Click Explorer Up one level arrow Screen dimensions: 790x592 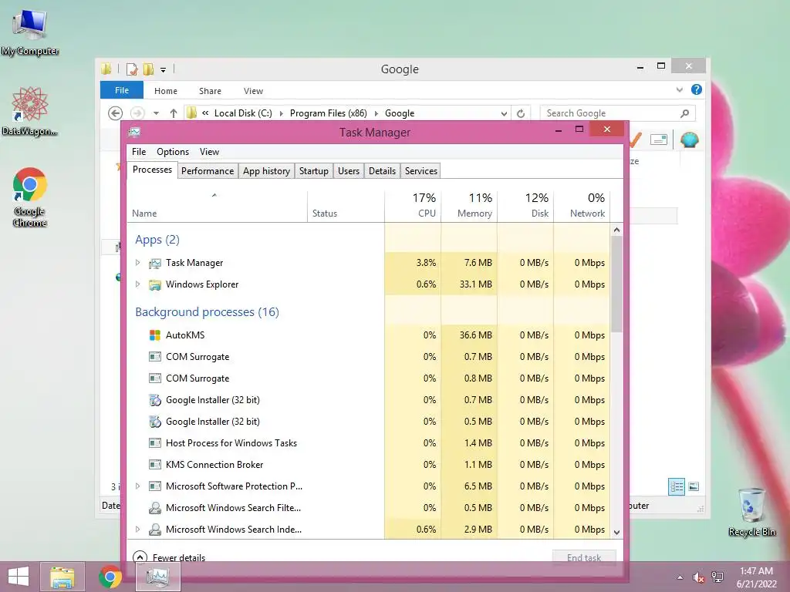pos(174,113)
